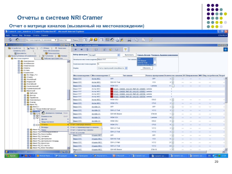Open the Набор фильтров dropdown
232x174 pixels.
(x=118, y=55)
